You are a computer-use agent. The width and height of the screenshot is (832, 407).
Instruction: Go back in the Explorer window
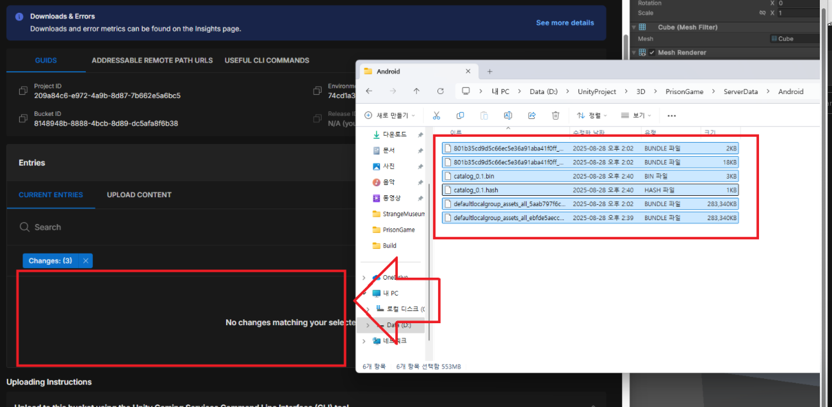(x=369, y=92)
